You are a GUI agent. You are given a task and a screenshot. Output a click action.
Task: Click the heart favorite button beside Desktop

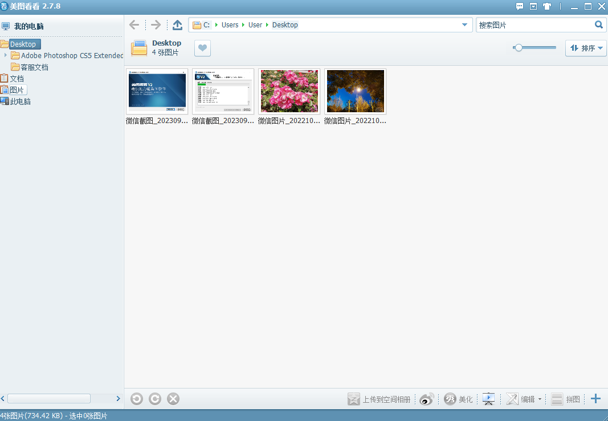[202, 48]
